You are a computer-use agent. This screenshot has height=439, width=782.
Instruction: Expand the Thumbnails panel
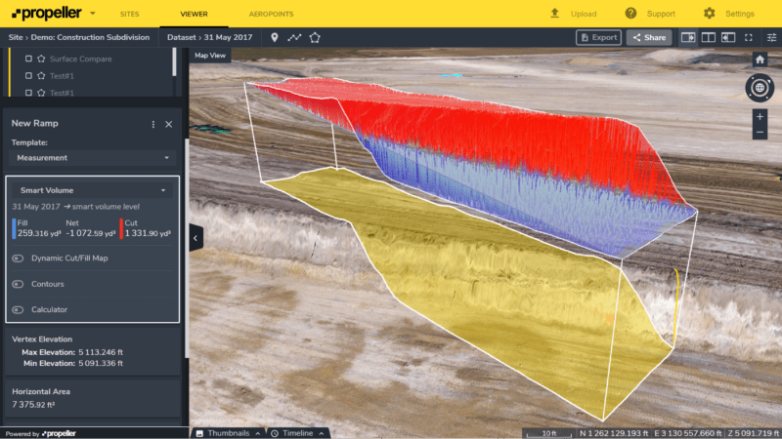(x=228, y=433)
